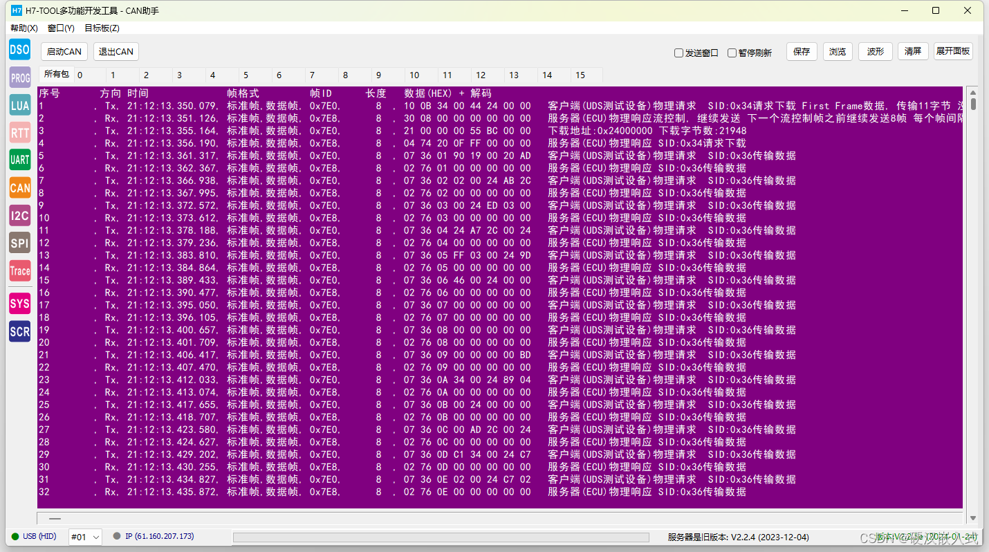The height and width of the screenshot is (552, 989).
Task: Click the gray IP connection status dot
Action: [117, 536]
